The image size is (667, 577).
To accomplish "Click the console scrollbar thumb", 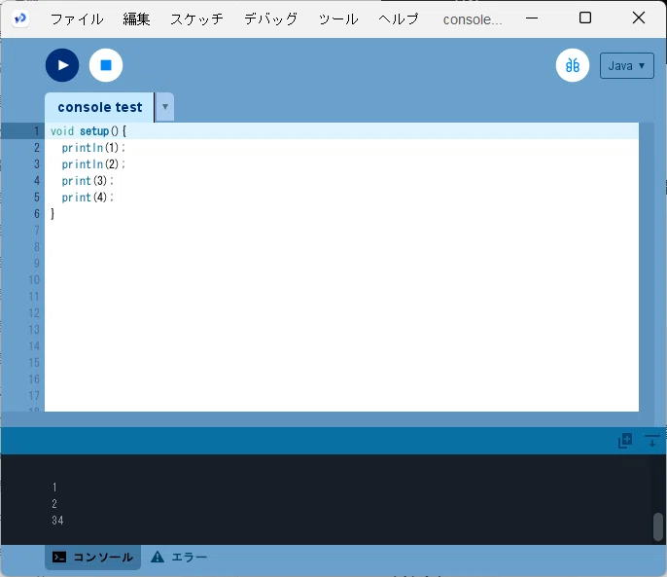I will pos(658,526).
